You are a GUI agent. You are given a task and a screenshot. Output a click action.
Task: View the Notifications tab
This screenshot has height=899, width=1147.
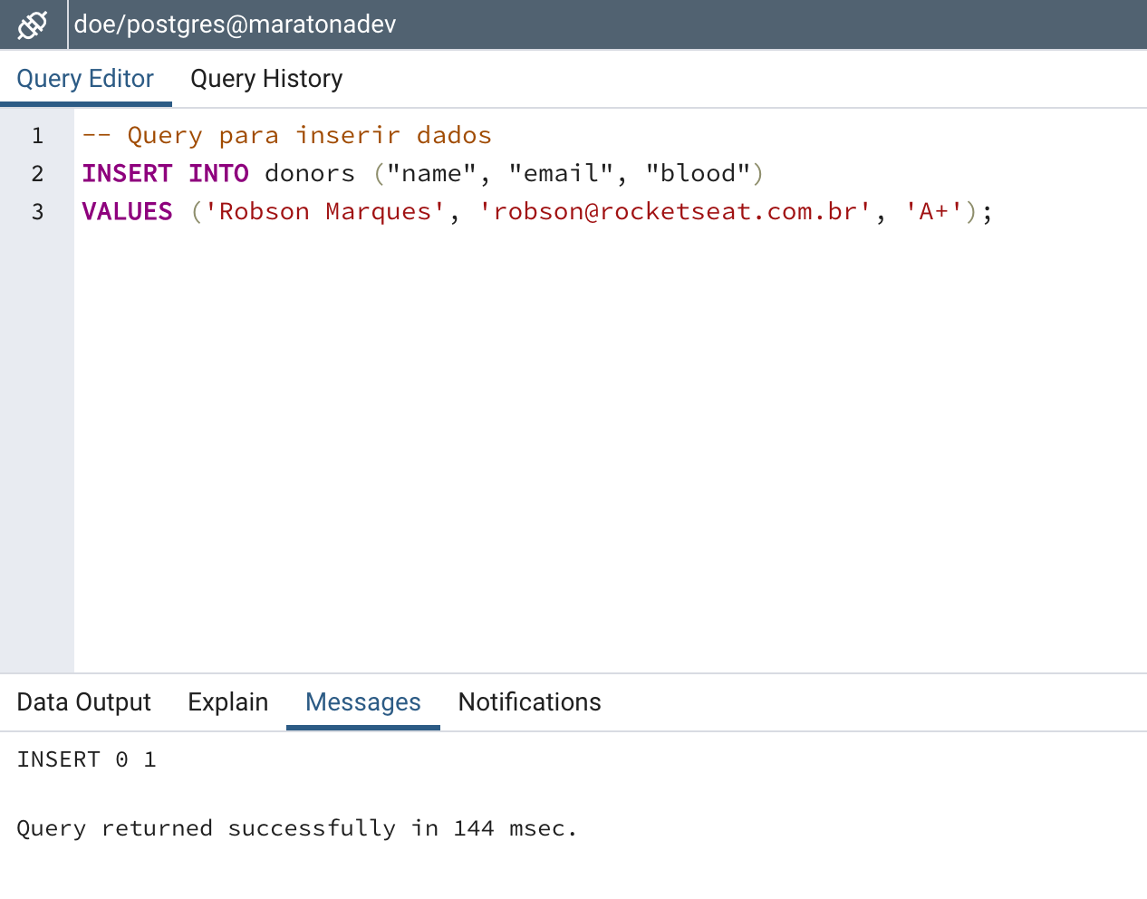pyautogui.click(x=529, y=702)
